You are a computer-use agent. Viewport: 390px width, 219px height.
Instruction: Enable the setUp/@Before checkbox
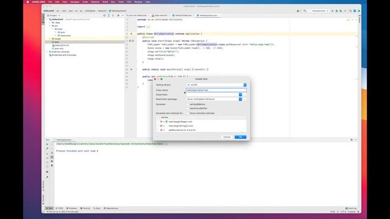point(188,105)
